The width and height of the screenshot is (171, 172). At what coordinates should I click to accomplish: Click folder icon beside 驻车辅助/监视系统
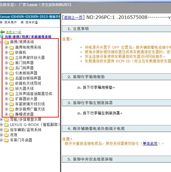pyautogui.click(x=6, y=130)
